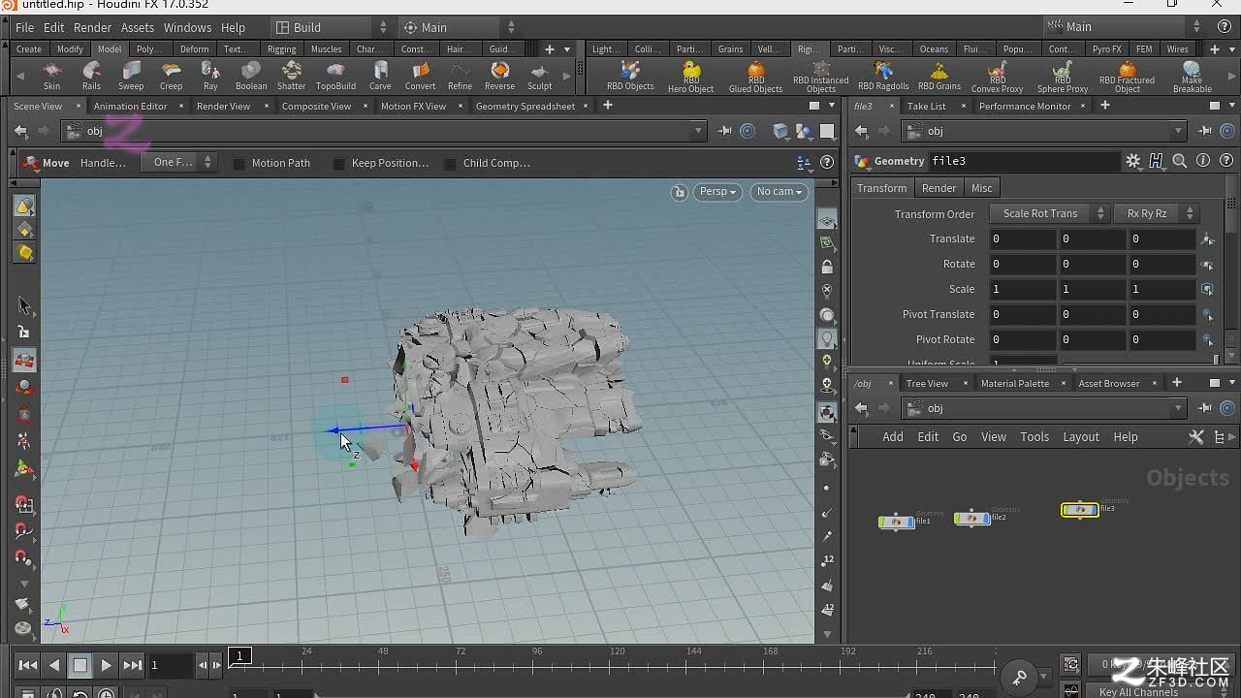Switch to the Material Palette tab
Image resolution: width=1241 pixels, height=698 pixels.
(x=1015, y=383)
